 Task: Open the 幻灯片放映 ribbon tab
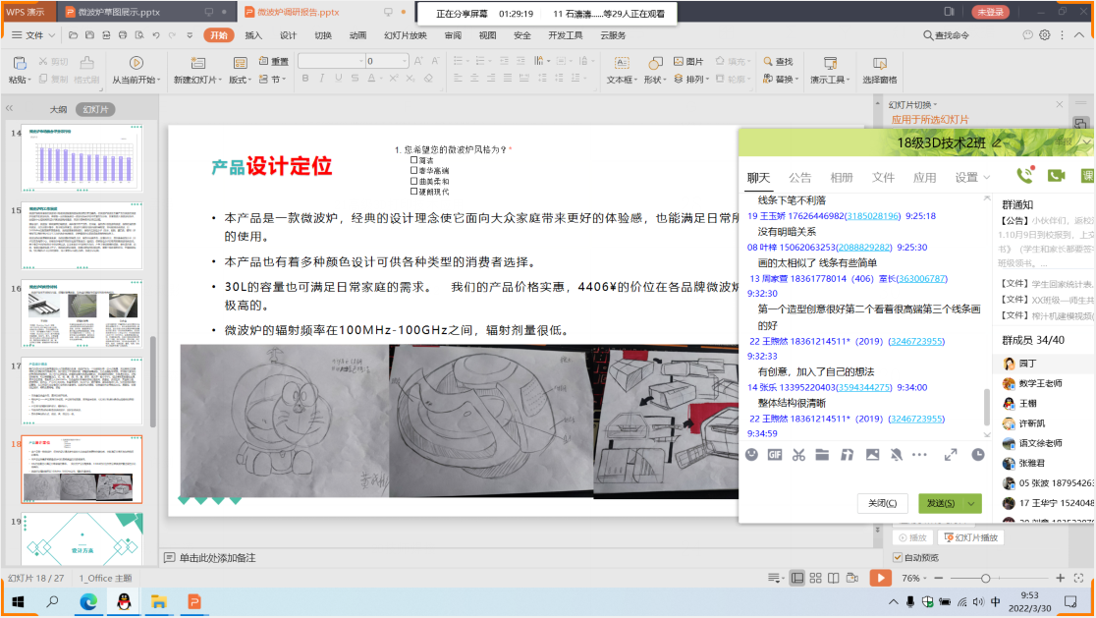(406, 35)
